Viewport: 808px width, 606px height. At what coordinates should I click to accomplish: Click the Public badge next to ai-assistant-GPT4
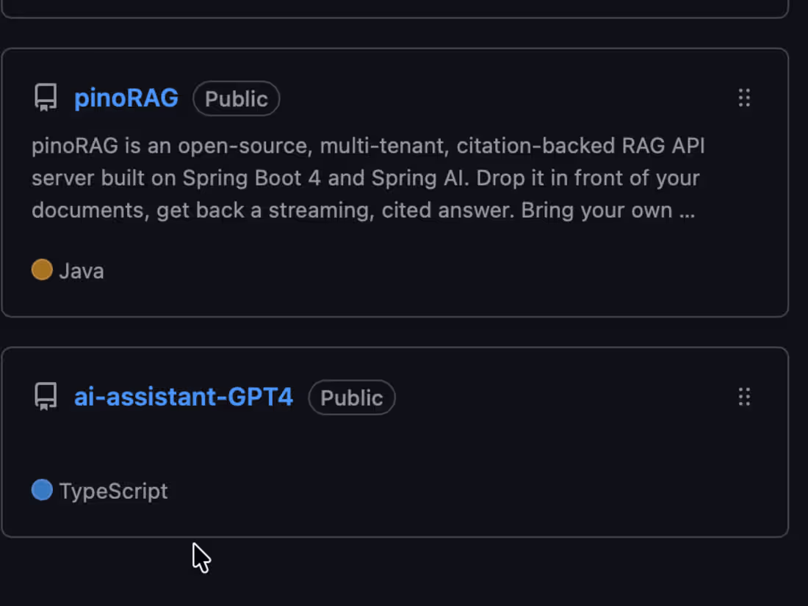(x=352, y=398)
